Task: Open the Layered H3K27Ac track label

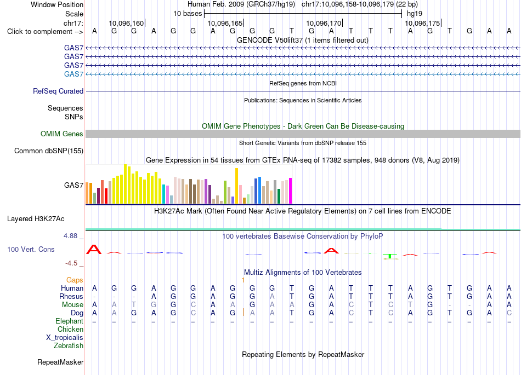Action: 36,219
